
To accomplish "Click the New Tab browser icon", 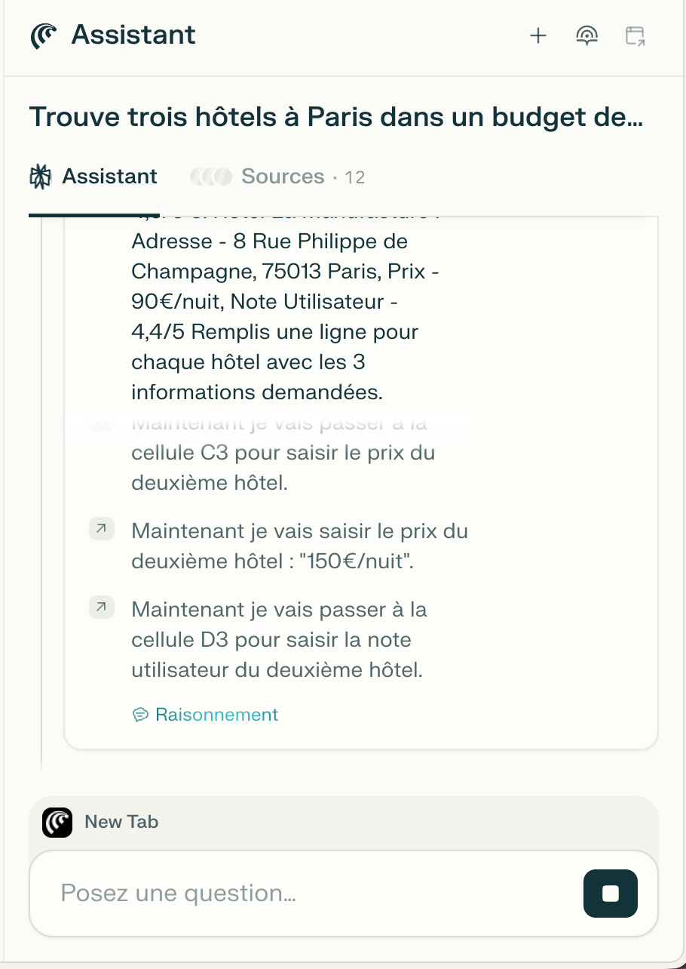I will click(x=57, y=823).
